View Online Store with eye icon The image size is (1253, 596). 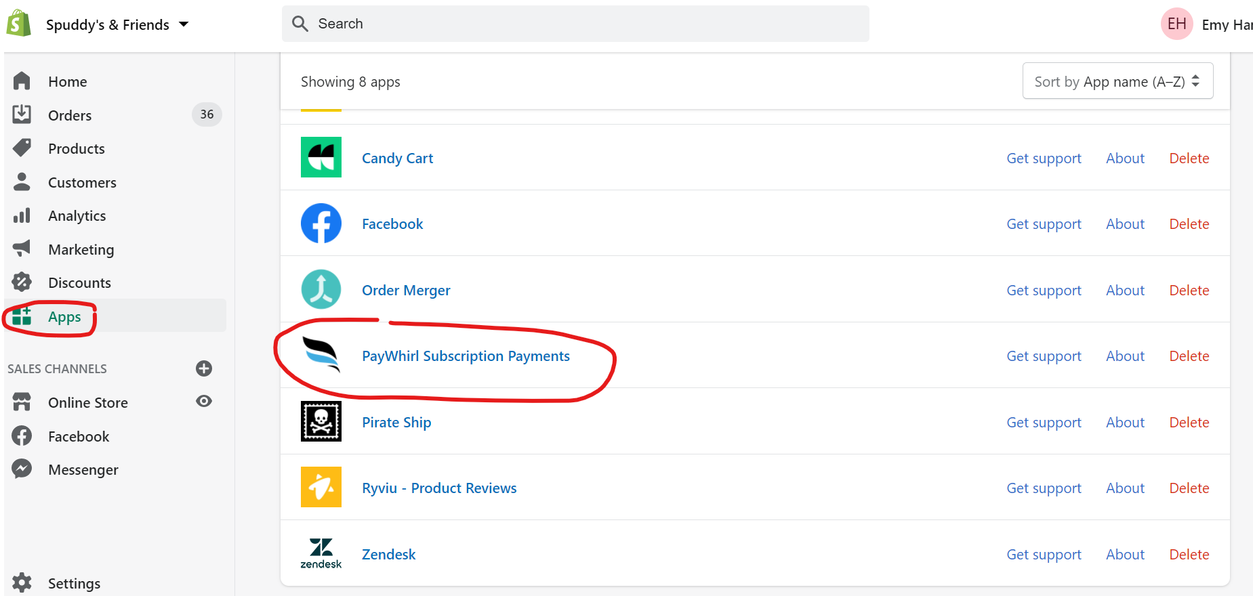(204, 402)
